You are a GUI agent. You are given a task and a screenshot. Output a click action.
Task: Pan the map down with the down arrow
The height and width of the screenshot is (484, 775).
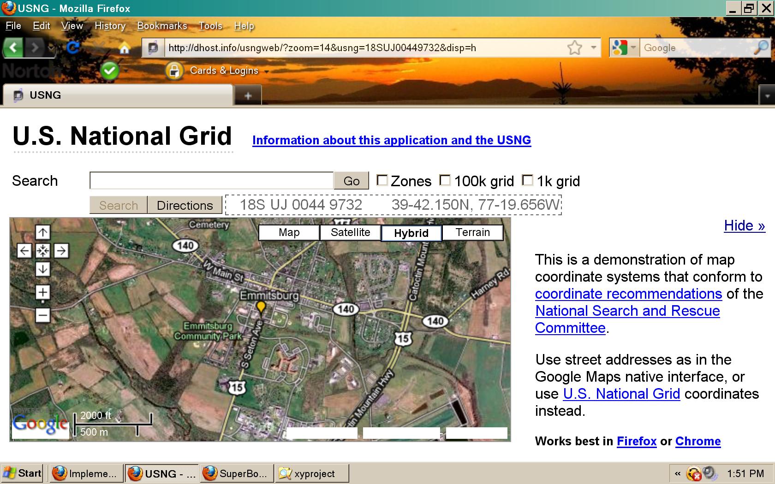click(x=43, y=269)
